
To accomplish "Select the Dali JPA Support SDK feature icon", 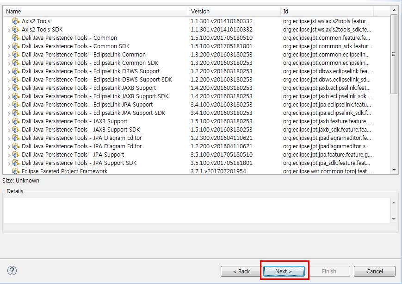I will click(16, 163).
